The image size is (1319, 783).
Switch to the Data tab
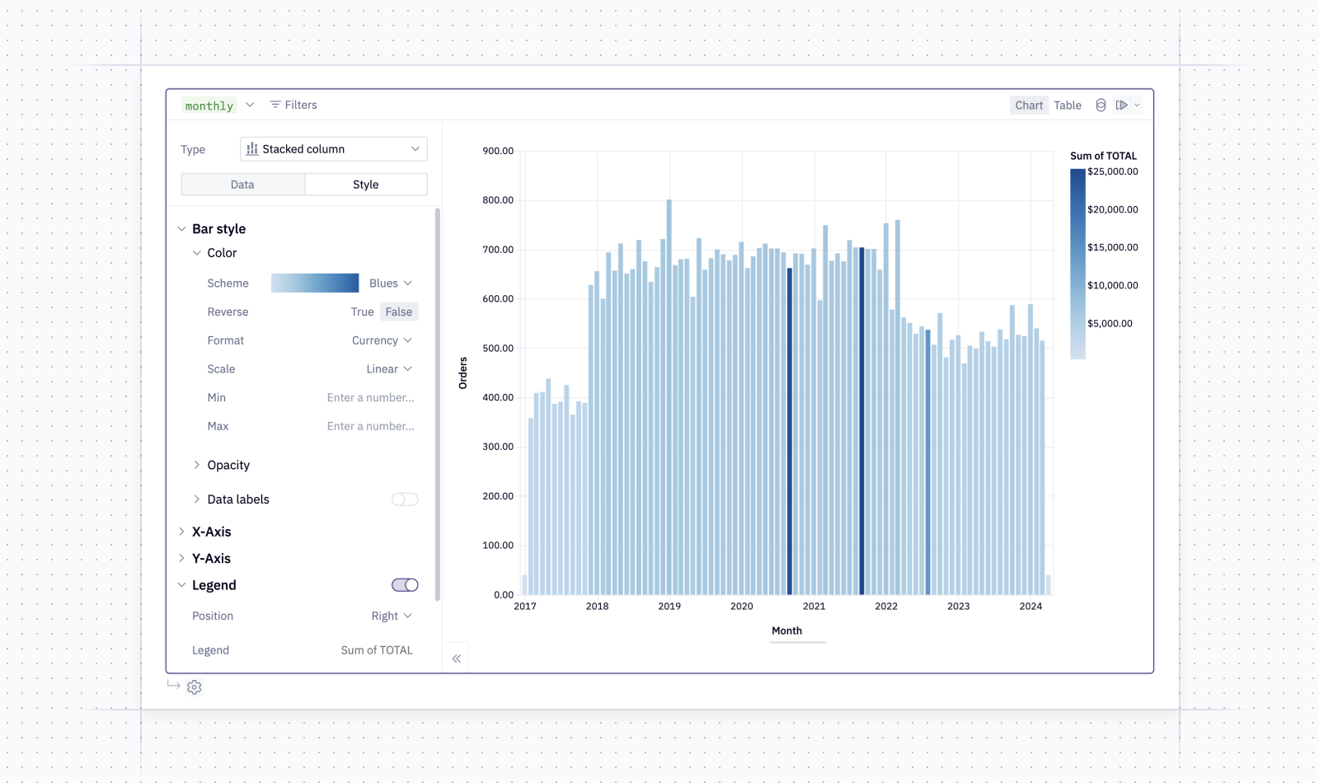tap(242, 185)
